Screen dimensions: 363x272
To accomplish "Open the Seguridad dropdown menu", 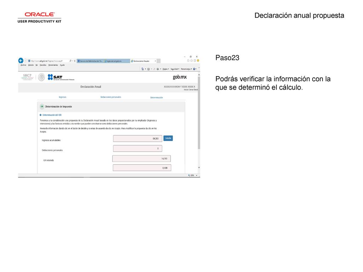I will tap(175, 69).
